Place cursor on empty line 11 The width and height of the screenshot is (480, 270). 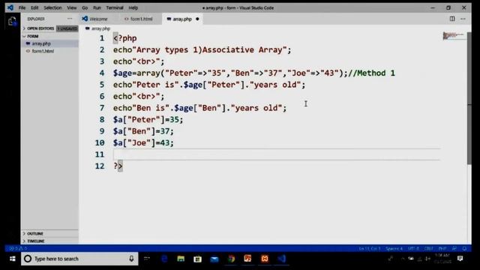tap(277, 154)
